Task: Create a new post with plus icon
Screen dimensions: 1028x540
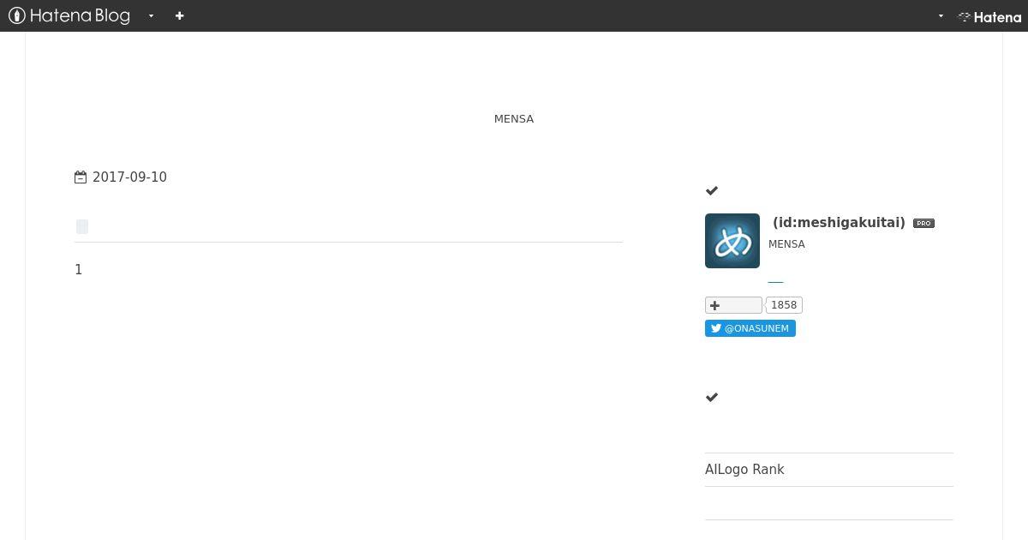Action: click(x=179, y=15)
